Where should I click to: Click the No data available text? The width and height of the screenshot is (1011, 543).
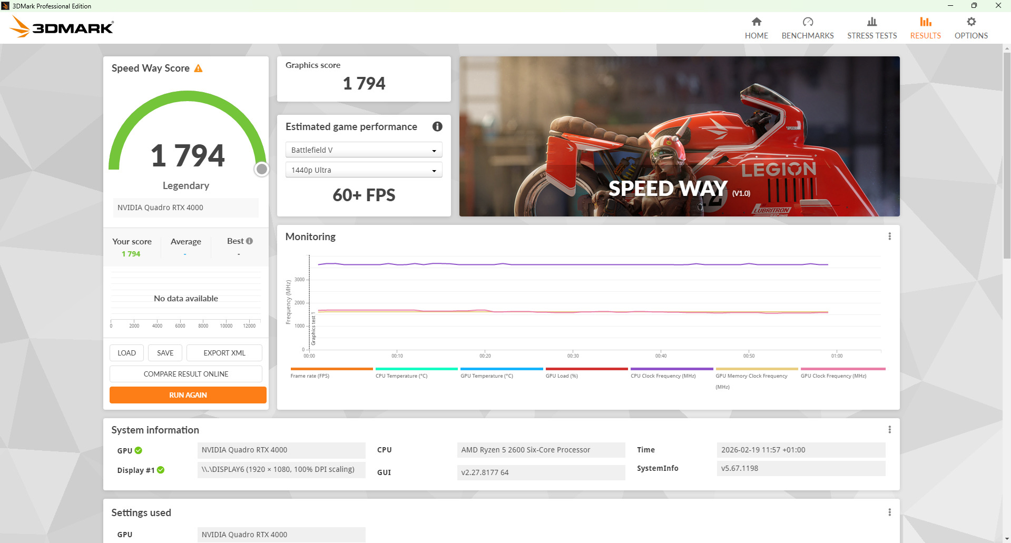coord(186,298)
